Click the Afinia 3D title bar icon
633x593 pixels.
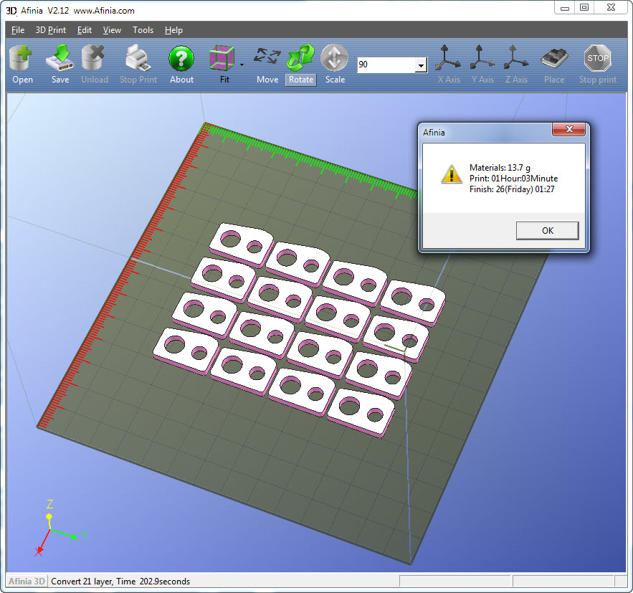pos(11,11)
